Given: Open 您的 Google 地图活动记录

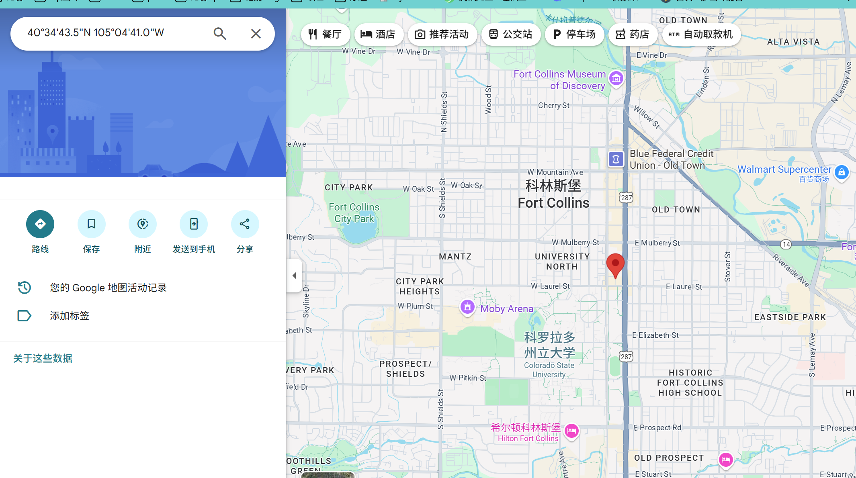Looking at the screenshot, I should (143, 288).
